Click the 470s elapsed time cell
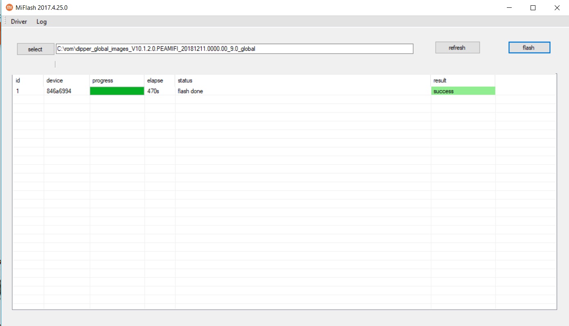This screenshot has height=326, width=569. click(x=153, y=91)
